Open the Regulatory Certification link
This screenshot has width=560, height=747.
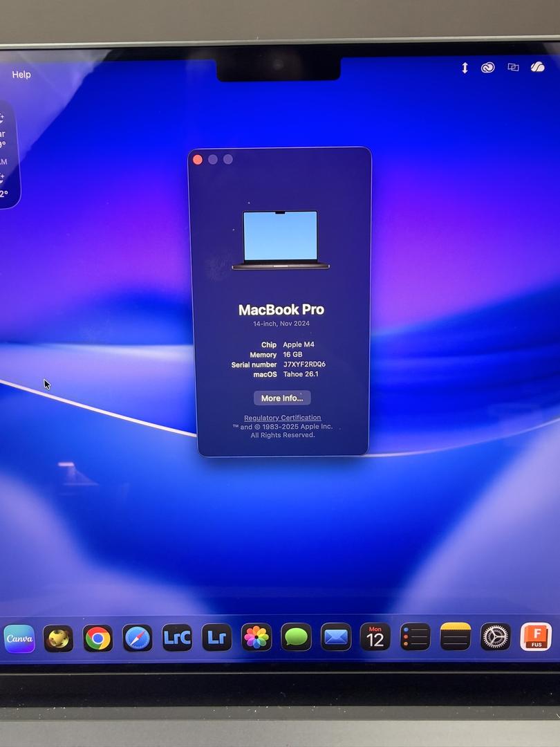pos(282,418)
